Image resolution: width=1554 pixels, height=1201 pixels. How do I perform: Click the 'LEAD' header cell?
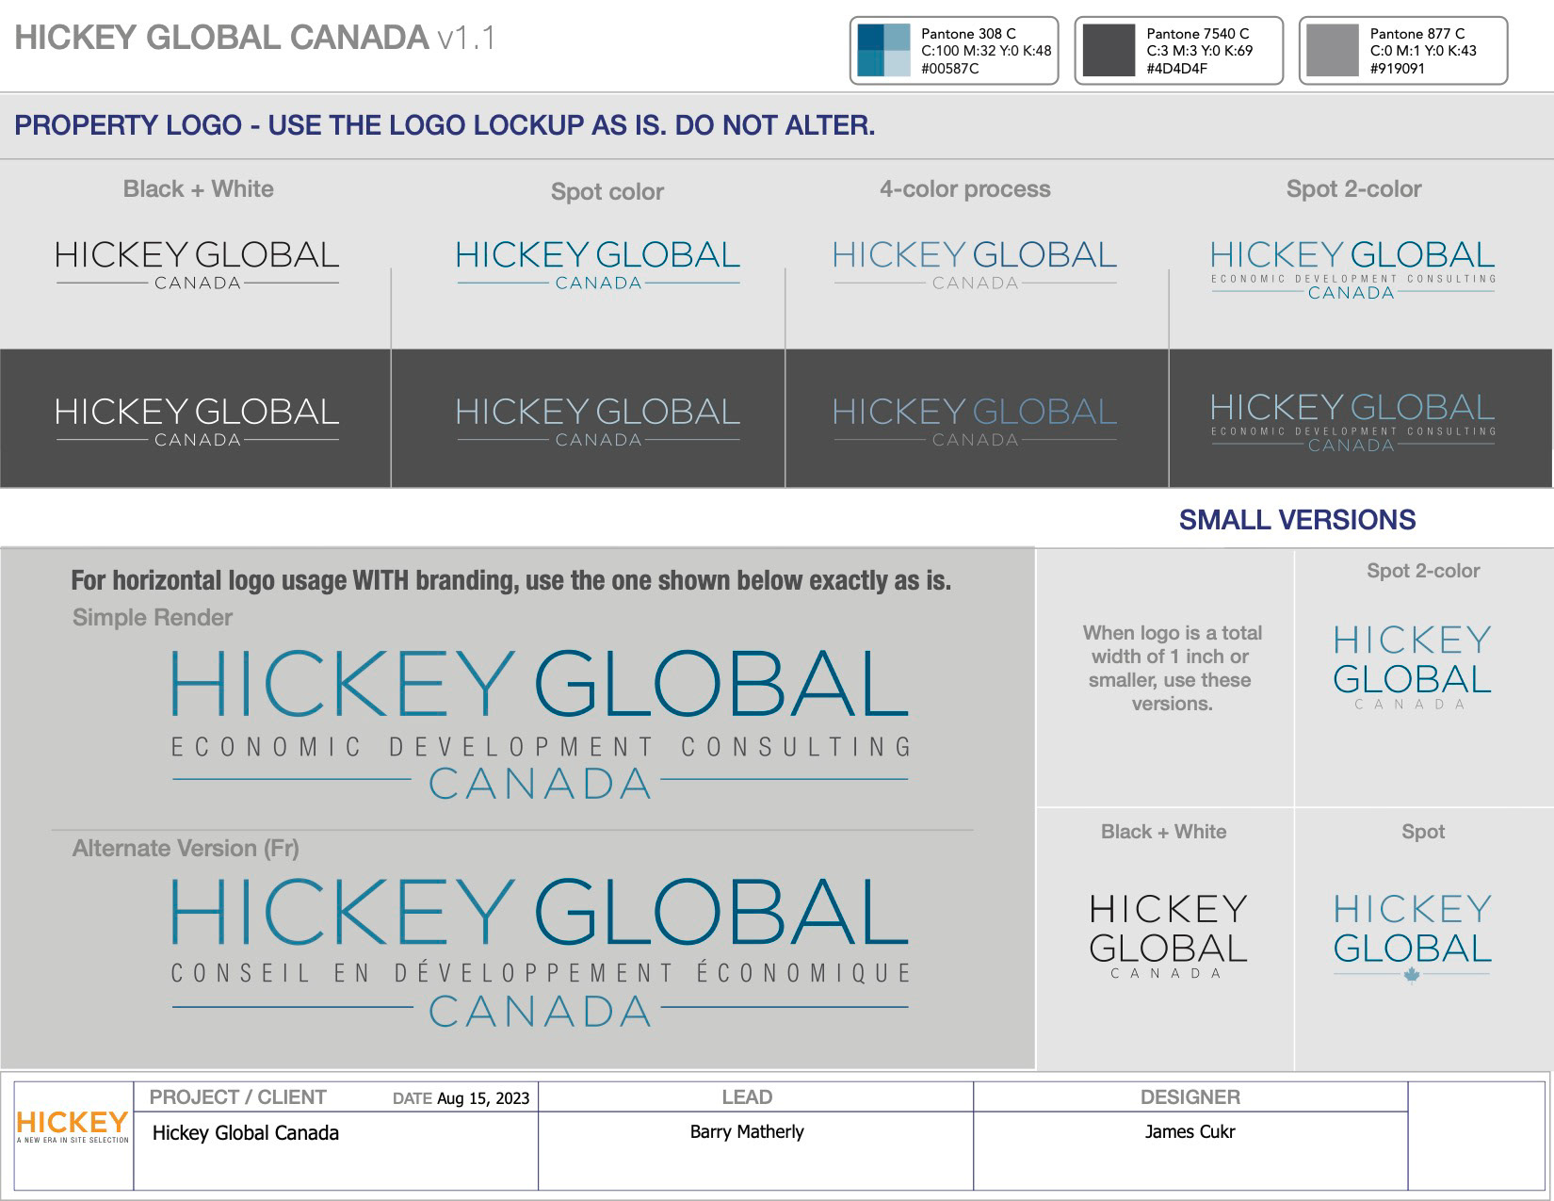(x=747, y=1097)
